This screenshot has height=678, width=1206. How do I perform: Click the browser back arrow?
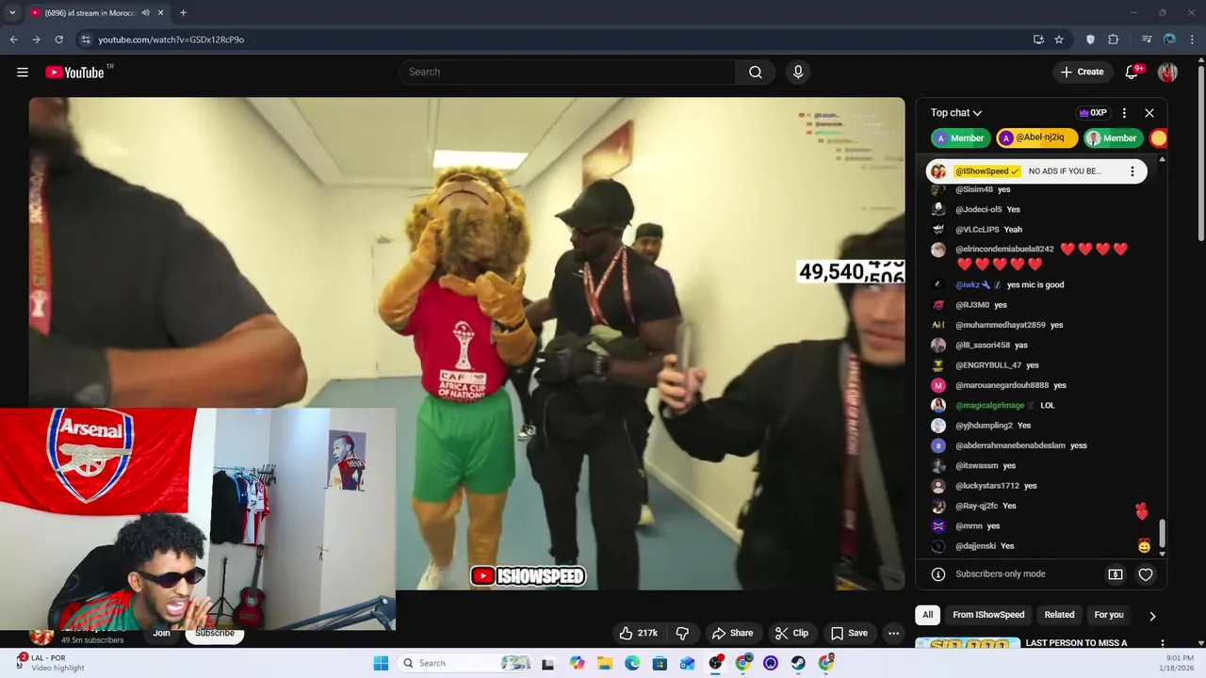coord(14,40)
